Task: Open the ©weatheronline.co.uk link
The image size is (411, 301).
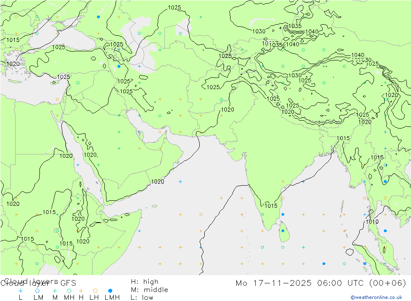Action: (x=376, y=297)
